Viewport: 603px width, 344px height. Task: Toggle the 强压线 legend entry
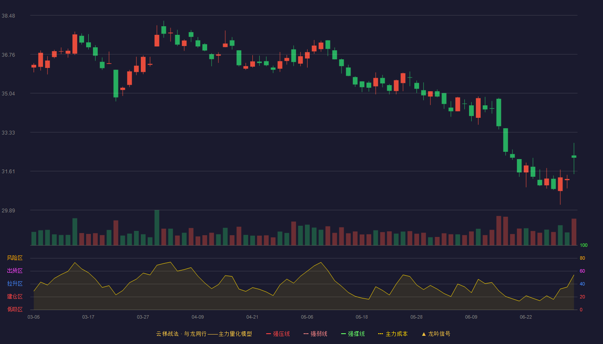point(278,334)
